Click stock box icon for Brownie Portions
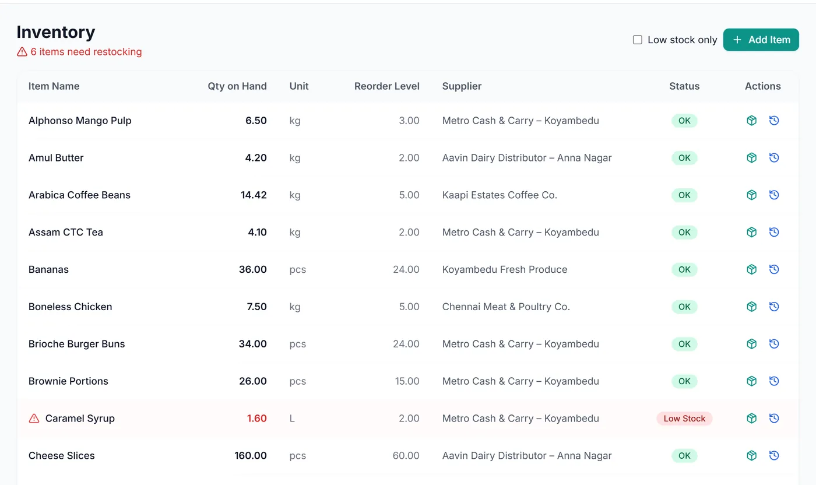Screen dimensions: 816x485 click(752, 381)
